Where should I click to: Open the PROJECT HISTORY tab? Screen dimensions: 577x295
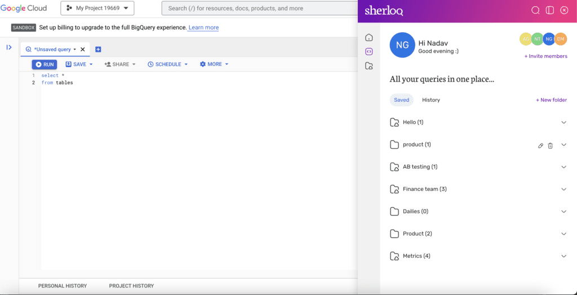point(131,286)
